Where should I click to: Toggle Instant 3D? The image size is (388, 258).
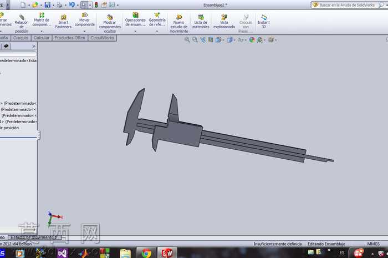264,22
